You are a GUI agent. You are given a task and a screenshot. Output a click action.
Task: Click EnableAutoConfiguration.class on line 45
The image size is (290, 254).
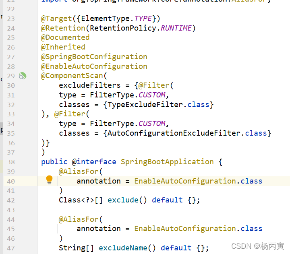pos(198,229)
